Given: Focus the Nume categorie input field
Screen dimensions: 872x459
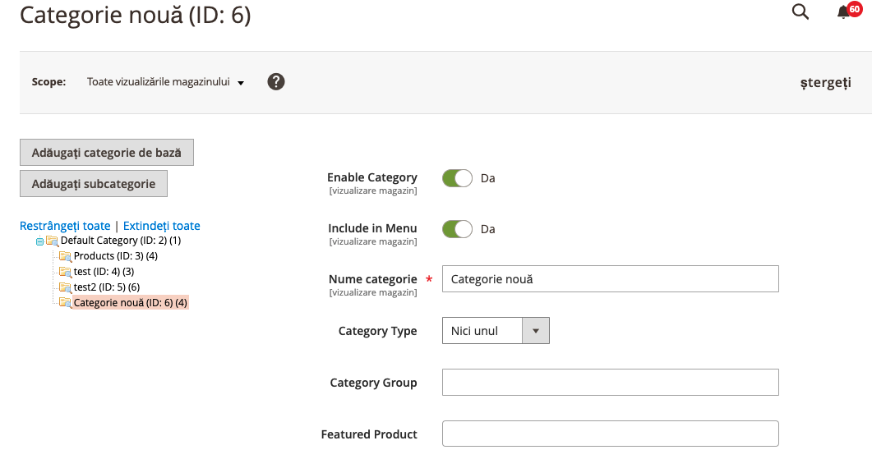Looking at the screenshot, I should pos(610,279).
